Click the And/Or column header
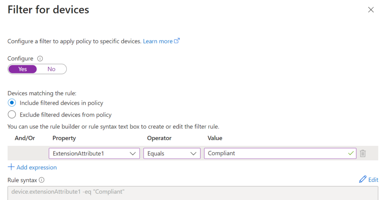The width and height of the screenshot is (384, 200). (25, 138)
